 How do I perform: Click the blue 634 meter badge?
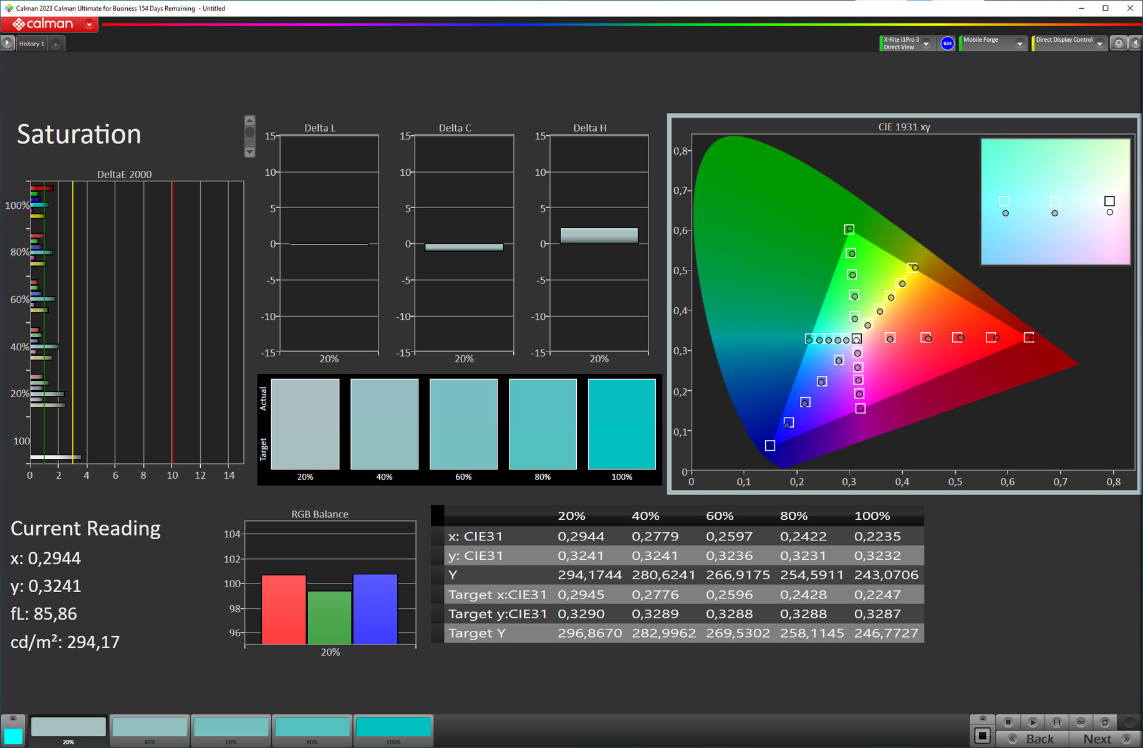947,43
